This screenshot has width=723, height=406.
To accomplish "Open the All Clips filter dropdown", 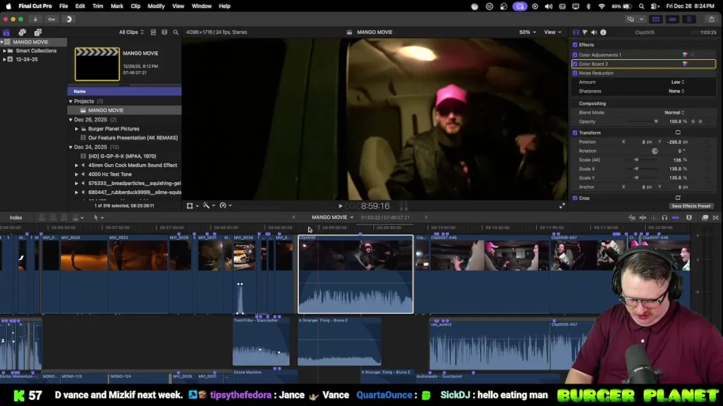I will point(131,32).
